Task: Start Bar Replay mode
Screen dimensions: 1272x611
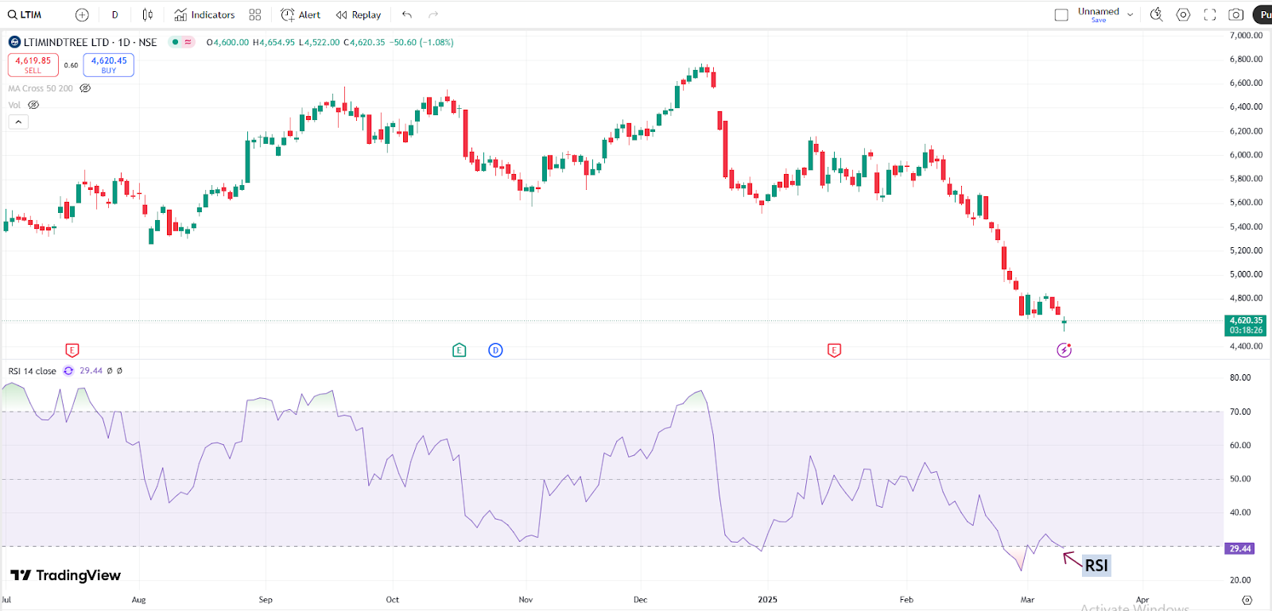Action: (359, 14)
